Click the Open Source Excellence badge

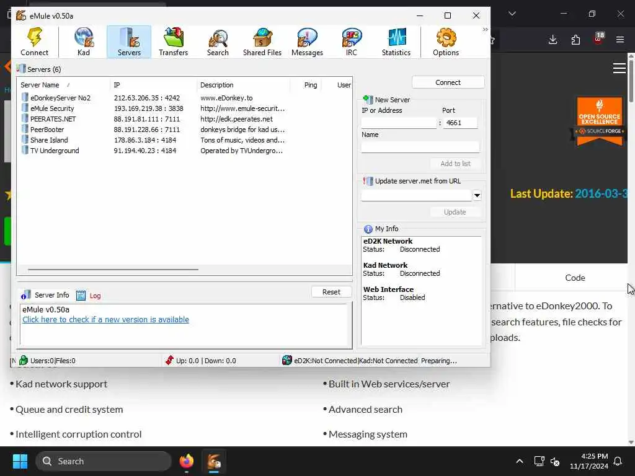599,121
